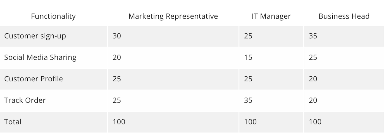Viewport: 391px width, 138px height.
Task: Click the Functionality column header
Action: tap(53, 16)
